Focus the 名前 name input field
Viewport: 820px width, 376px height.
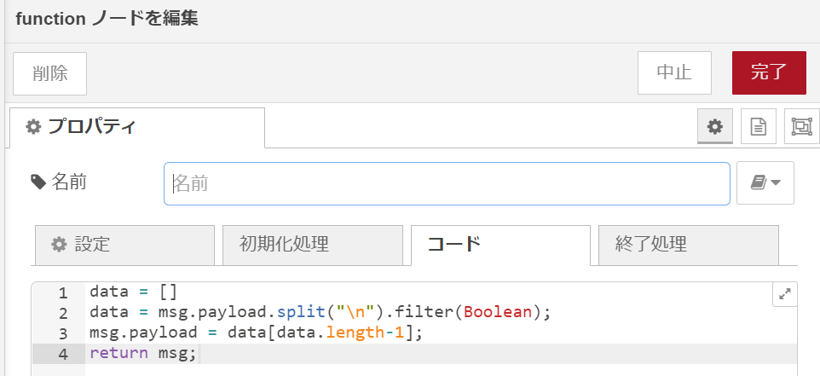(x=447, y=183)
